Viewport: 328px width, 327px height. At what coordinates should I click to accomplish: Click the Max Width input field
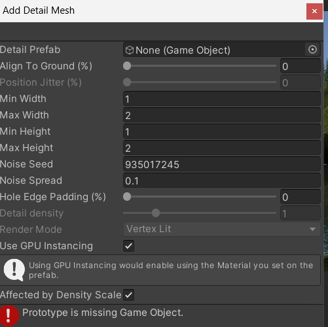coord(222,115)
